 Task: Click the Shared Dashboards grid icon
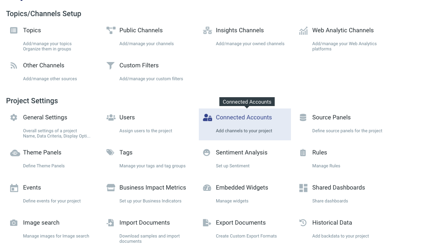click(303, 188)
